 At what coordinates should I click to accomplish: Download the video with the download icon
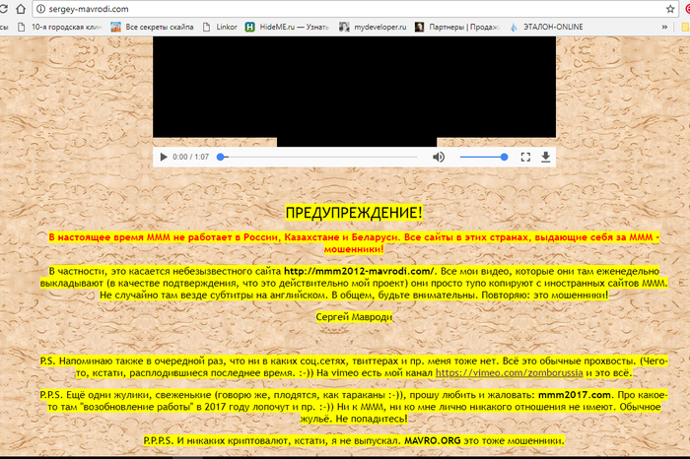click(545, 157)
